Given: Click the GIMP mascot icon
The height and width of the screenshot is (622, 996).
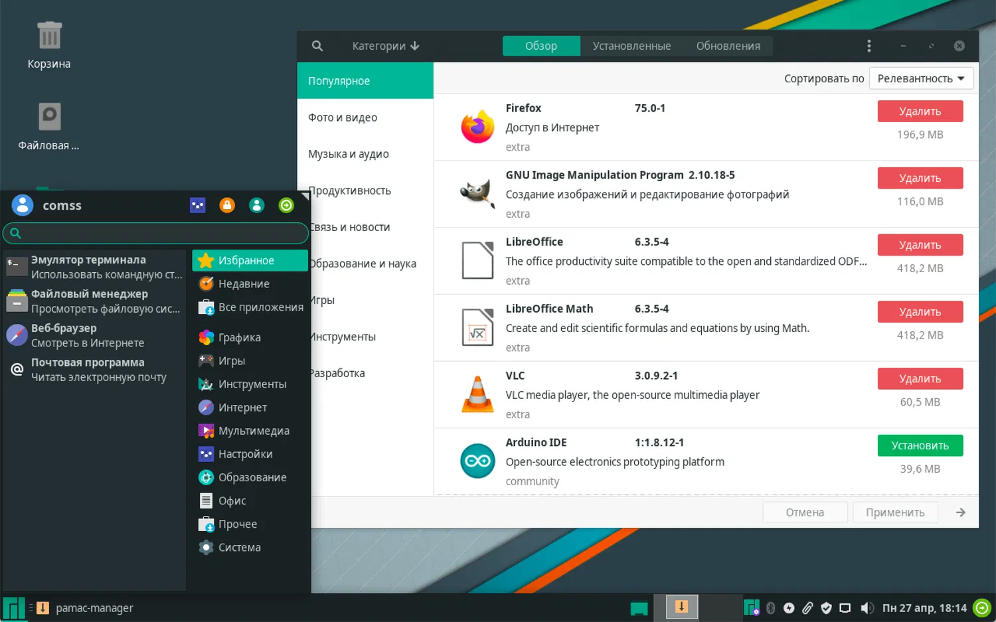Looking at the screenshot, I should point(477,194).
